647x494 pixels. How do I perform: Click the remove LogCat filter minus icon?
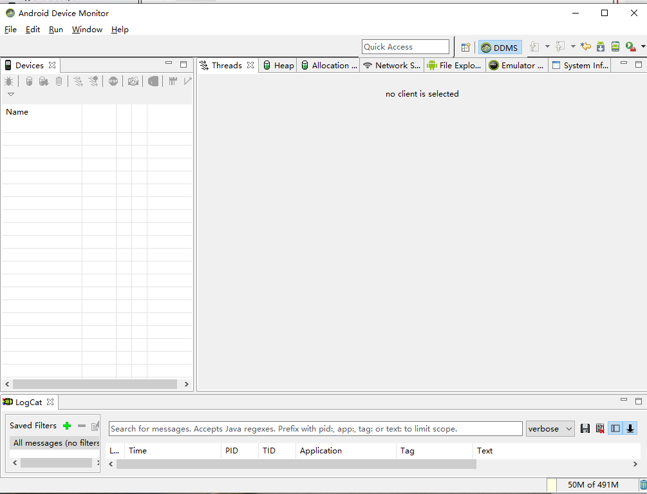(x=82, y=426)
